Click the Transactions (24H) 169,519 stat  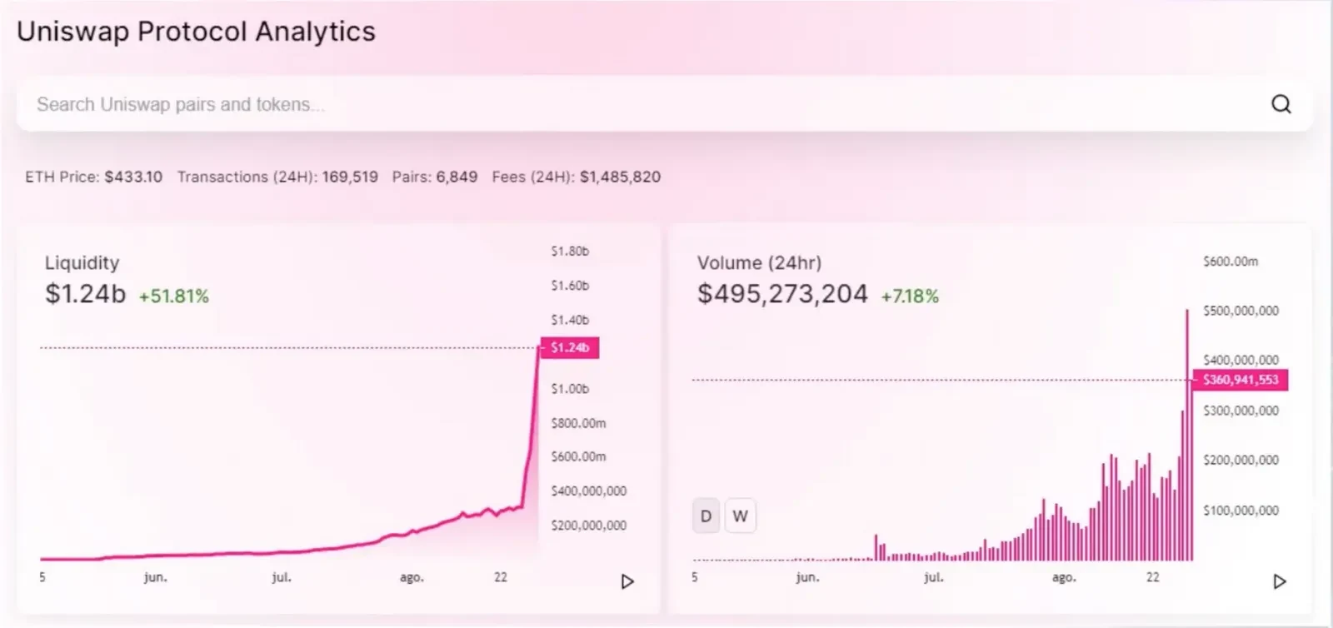[x=277, y=177]
